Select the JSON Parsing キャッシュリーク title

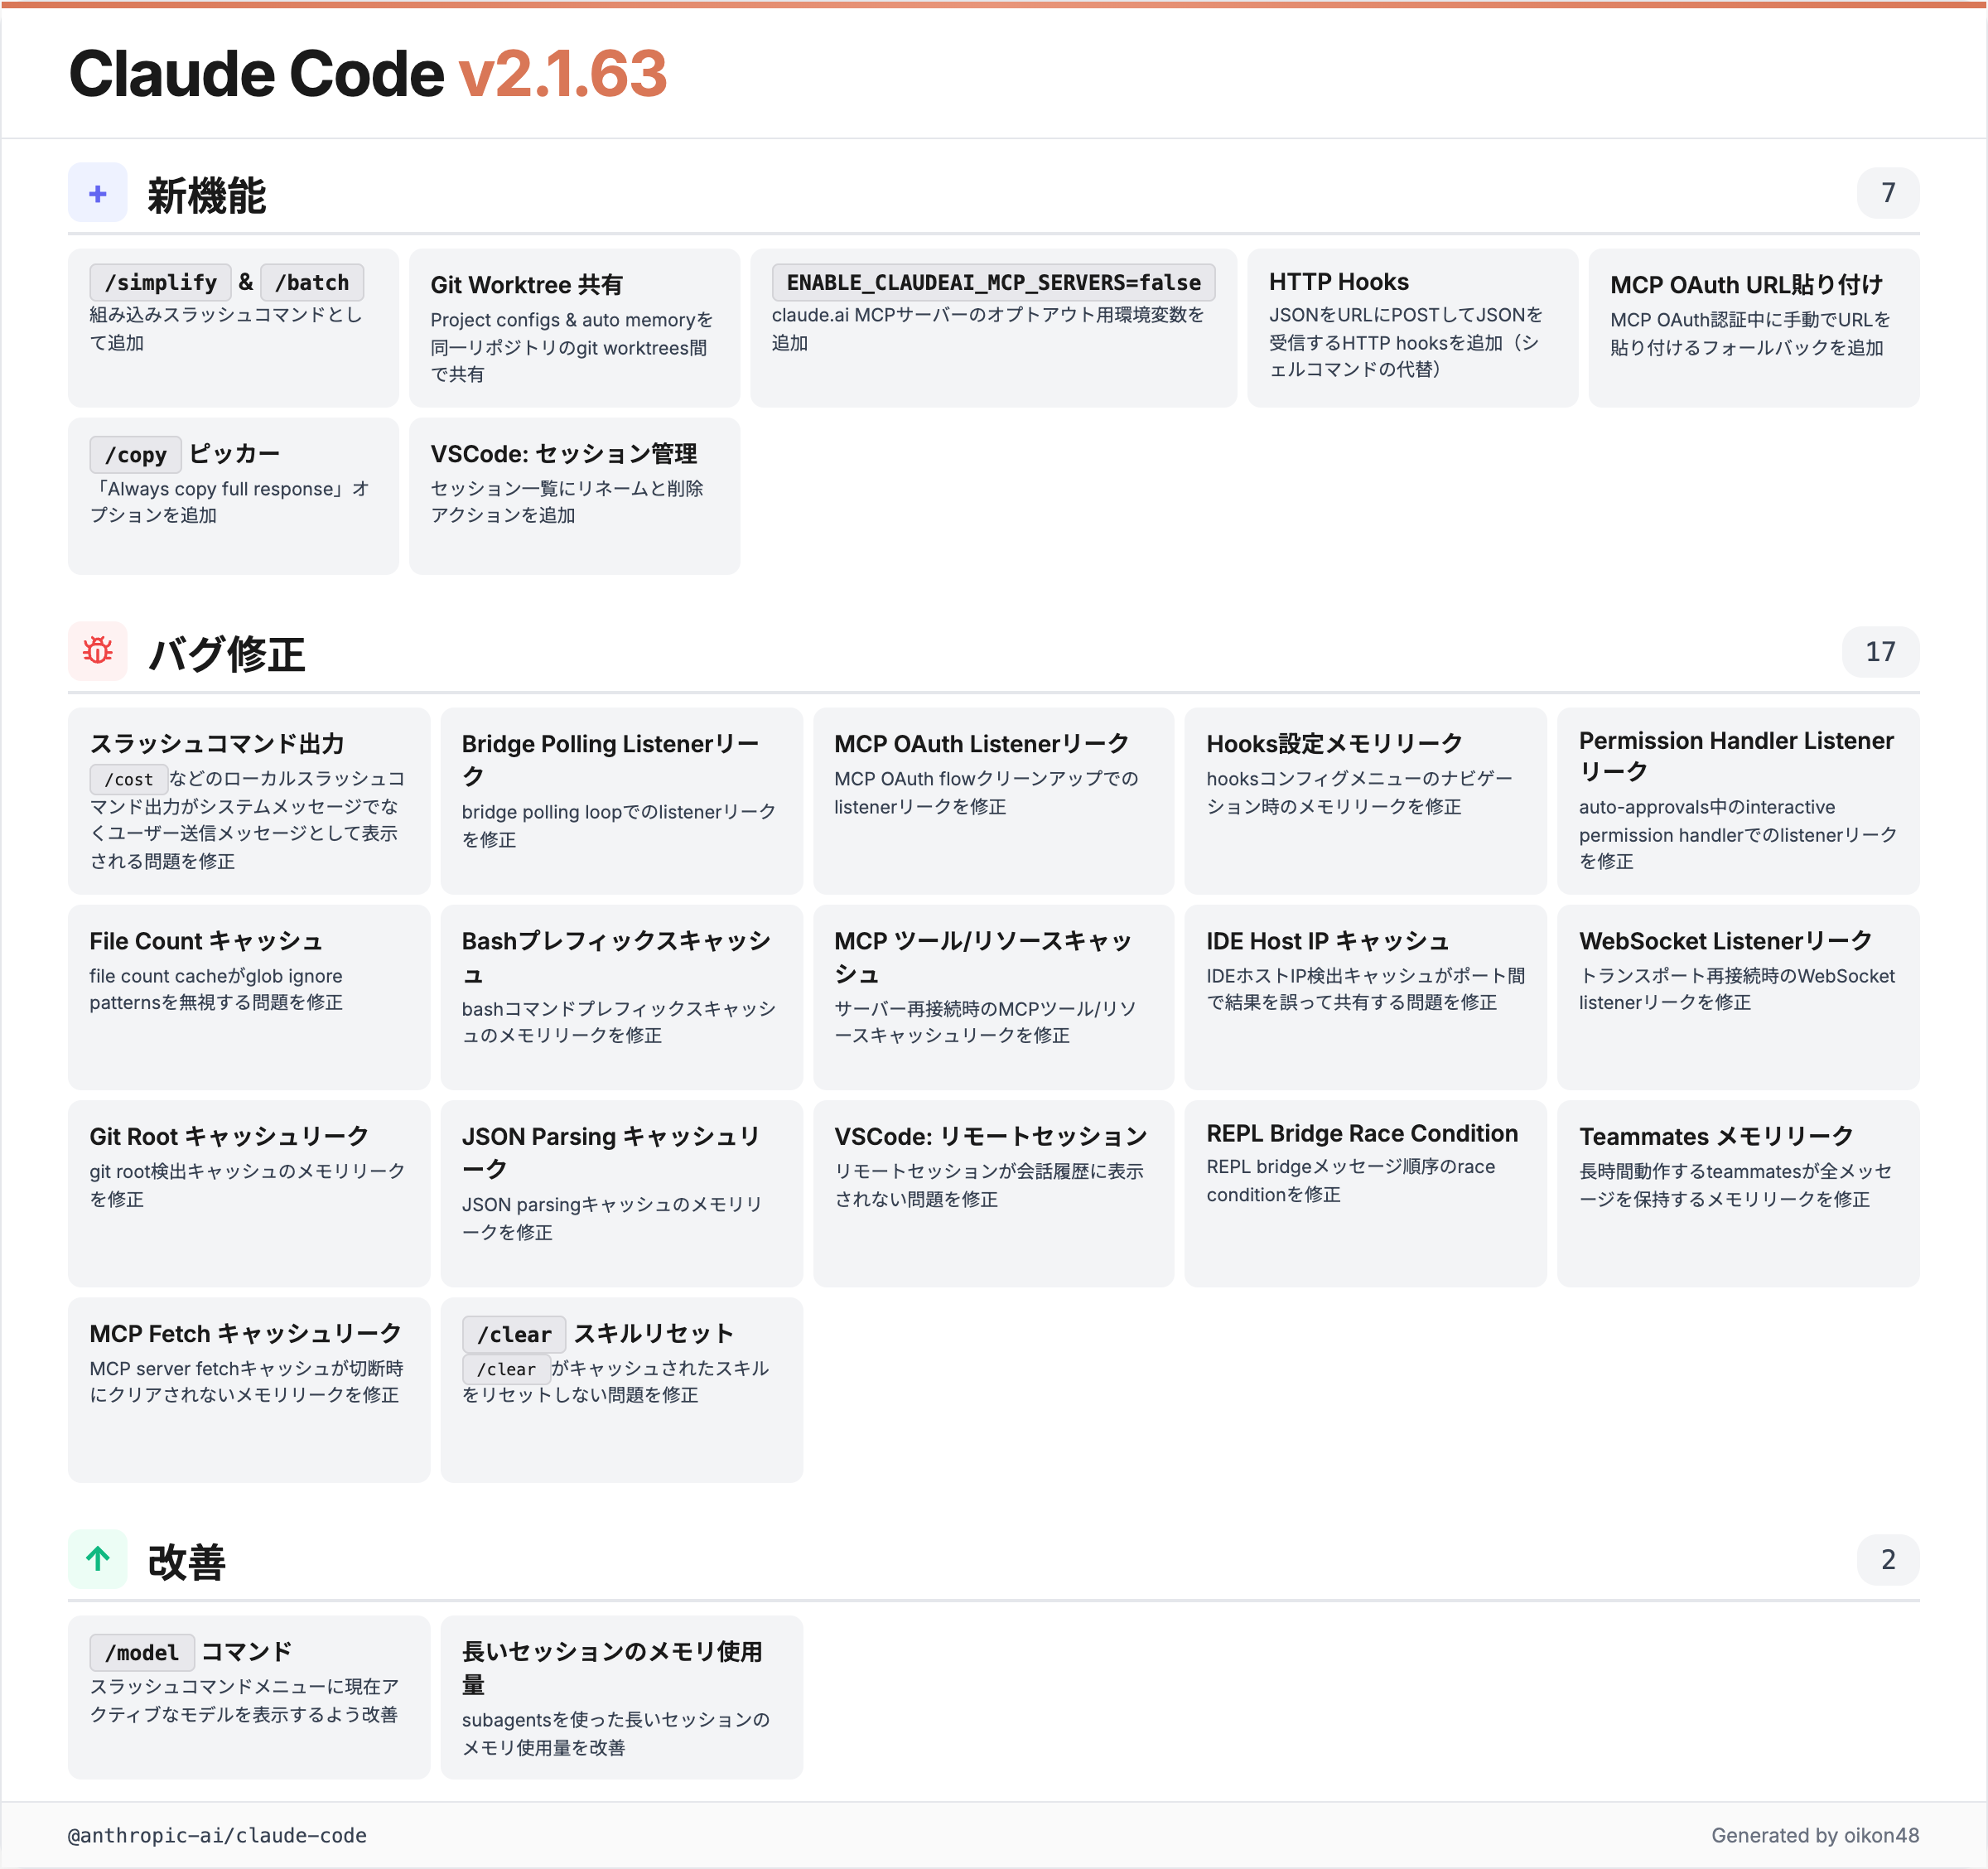[611, 1152]
